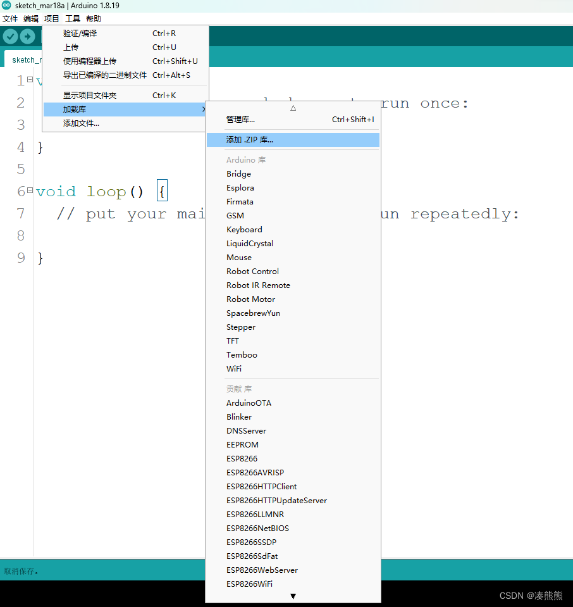The image size is (573, 607).
Task: Switch to the sketch_mar18a tab
Action: pyautogui.click(x=23, y=59)
